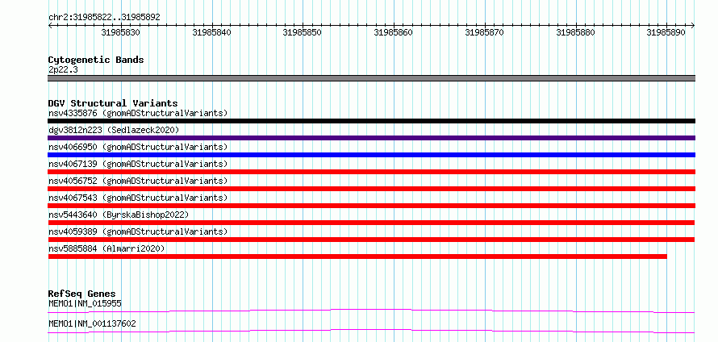This screenshot has width=718, height=342.
Task: Select the red nsv4067139 variant bar
Action: pyautogui.click(x=371, y=172)
